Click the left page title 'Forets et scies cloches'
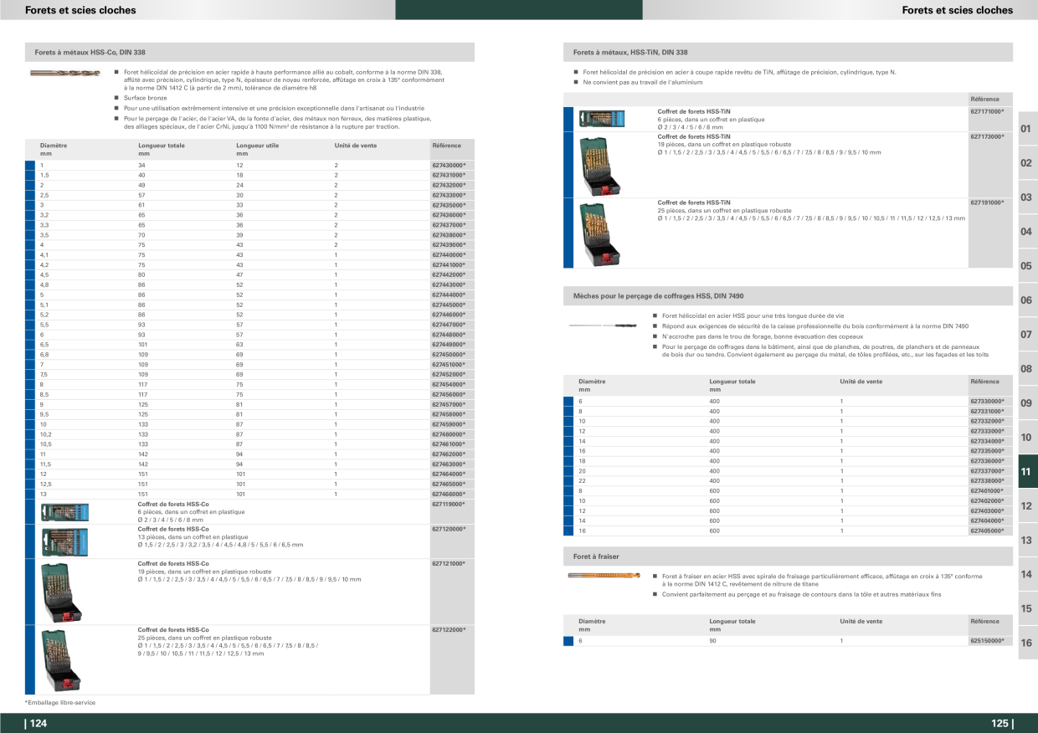Viewport: 1038px width, 733px height. (80, 10)
